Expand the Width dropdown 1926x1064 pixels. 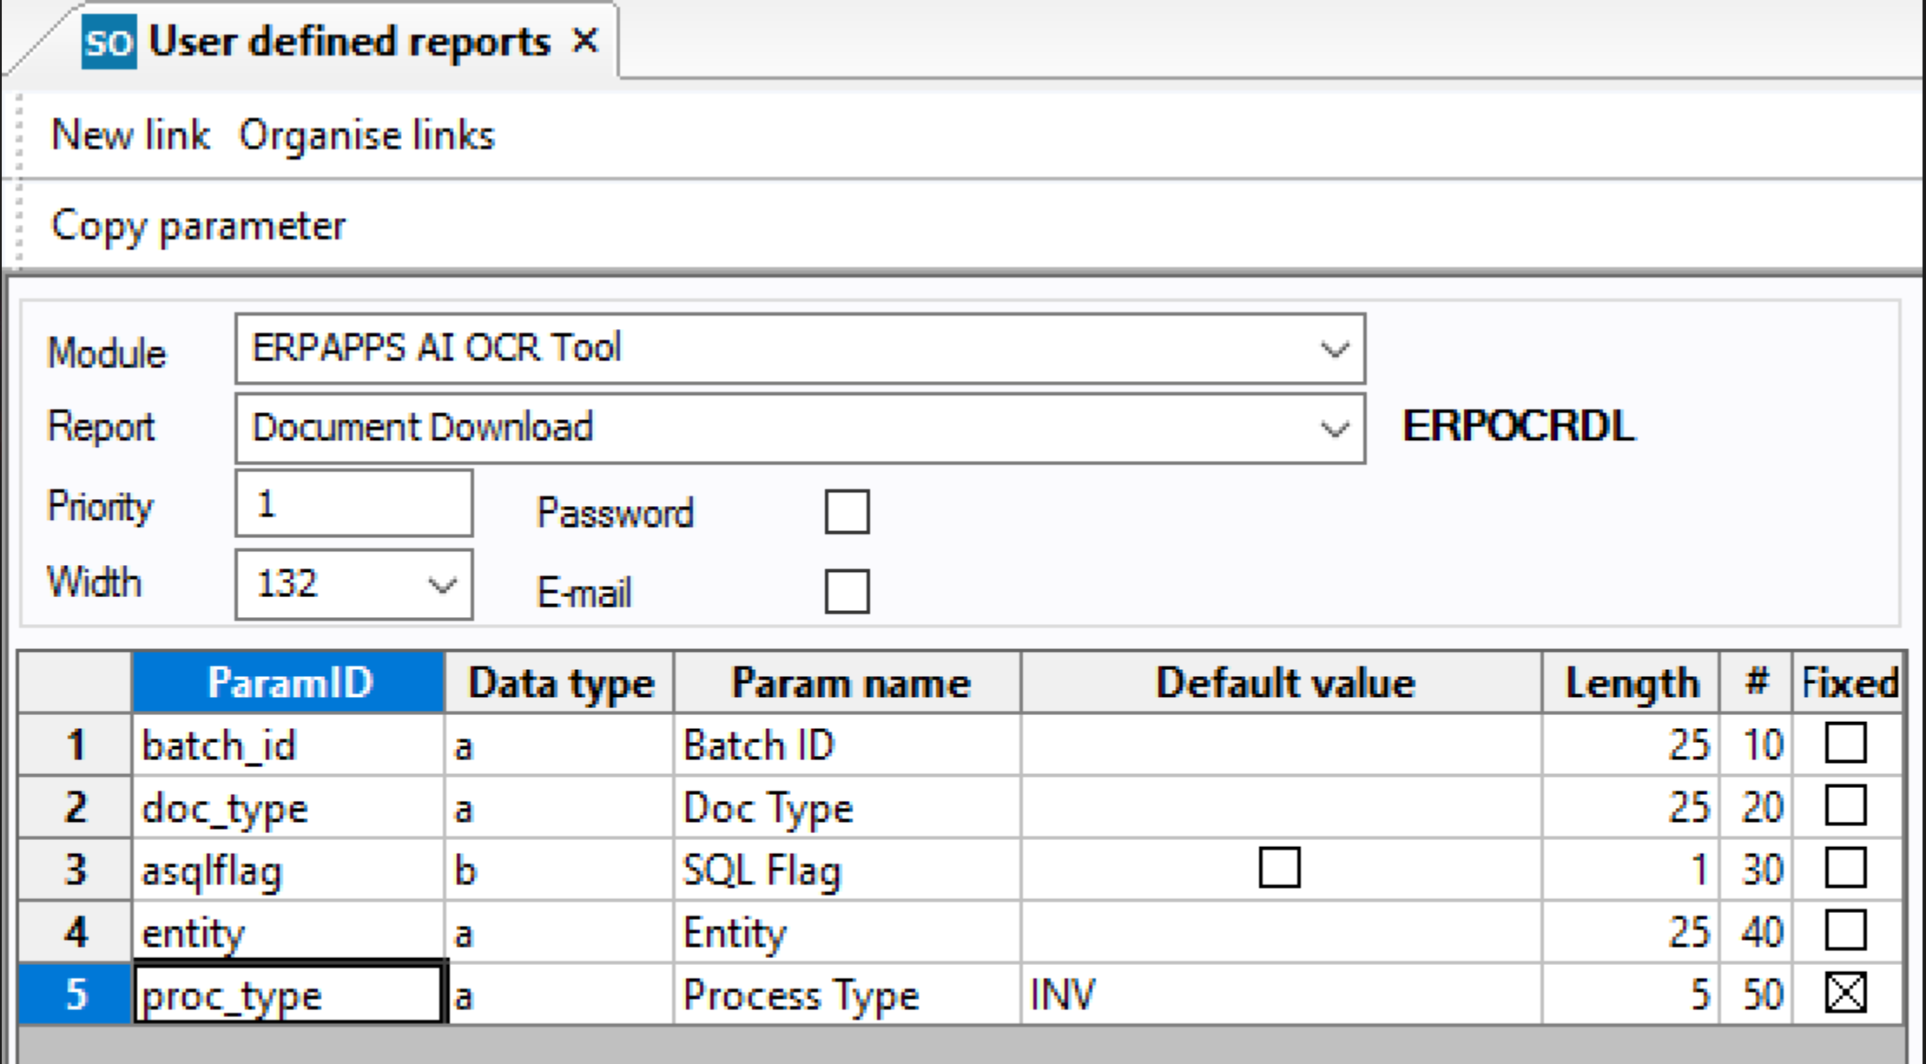click(442, 586)
